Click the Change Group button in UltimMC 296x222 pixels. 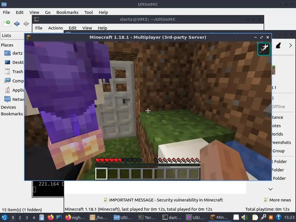click(x=278, y=151)
